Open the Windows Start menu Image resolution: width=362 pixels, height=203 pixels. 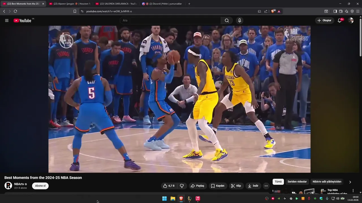[x=164, y=198]
